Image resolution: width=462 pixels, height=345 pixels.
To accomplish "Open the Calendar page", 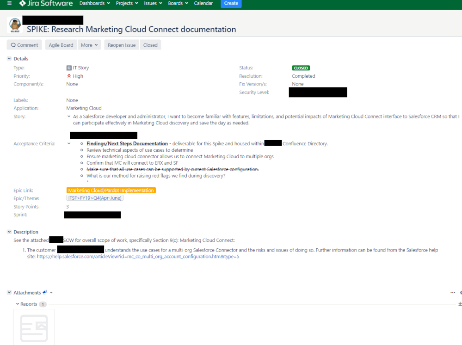I will coord(203,3).
